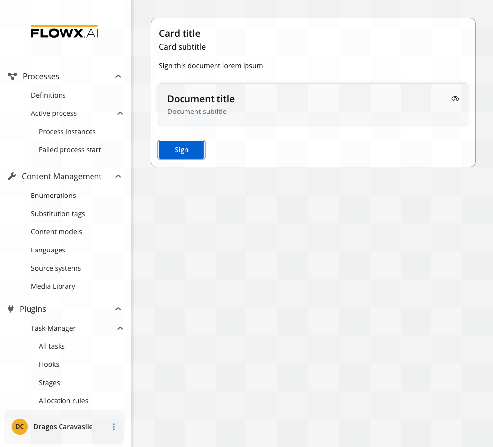Image resolution: width=493 pixels, height=447 pixels.
Task: Click the blue Sign button
Action: [182, 150]
